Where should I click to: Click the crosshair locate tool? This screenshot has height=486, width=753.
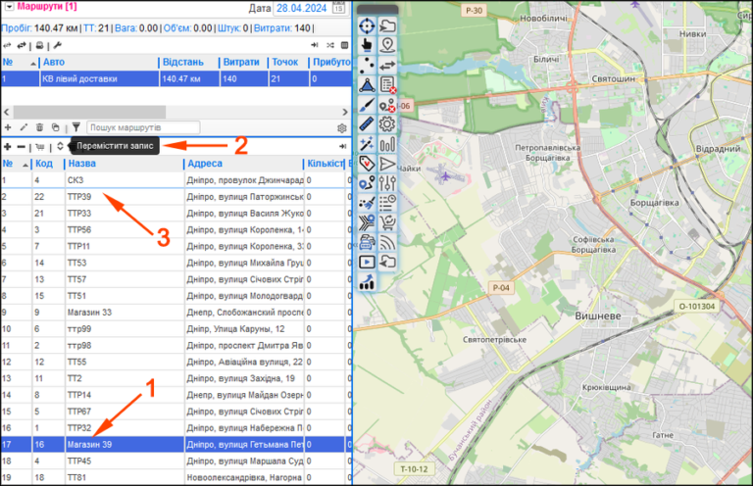[367, 25]
